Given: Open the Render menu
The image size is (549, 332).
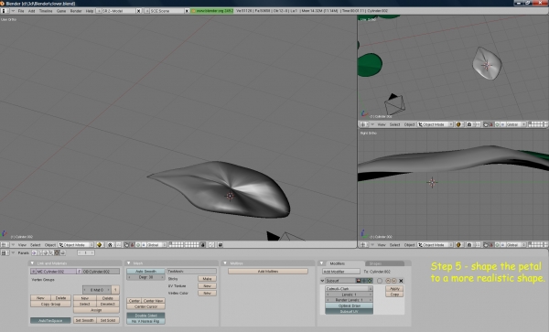Looking at the screenshot, I should [76, 11].
